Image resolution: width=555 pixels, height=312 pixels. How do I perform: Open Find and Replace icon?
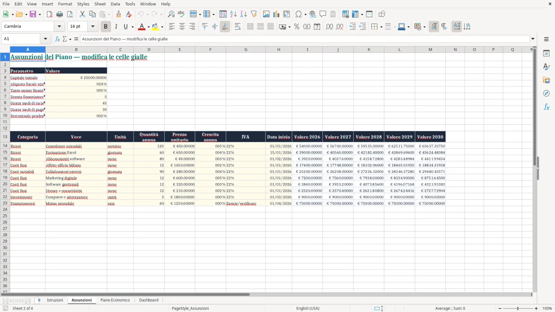pyautogui.click(x=171, y=14)
